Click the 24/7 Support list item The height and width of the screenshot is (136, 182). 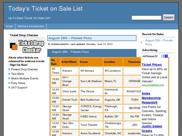click(19, 88)
